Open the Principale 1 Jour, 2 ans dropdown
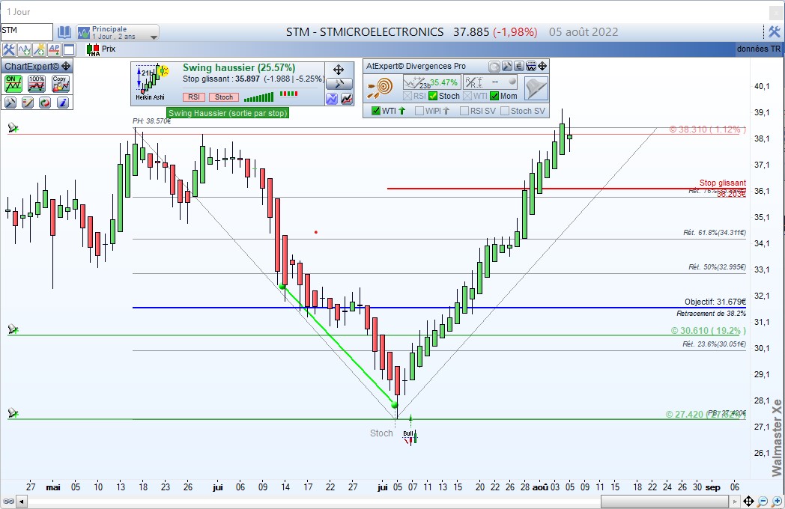Viewport: 785px width, 509px height. click(118, 32)
